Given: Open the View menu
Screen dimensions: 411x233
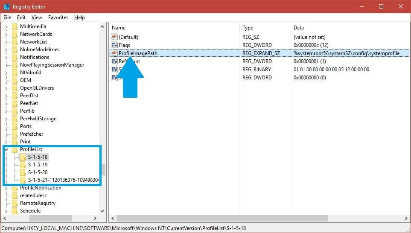Looking at the screenshot, I should coord(37,17).
